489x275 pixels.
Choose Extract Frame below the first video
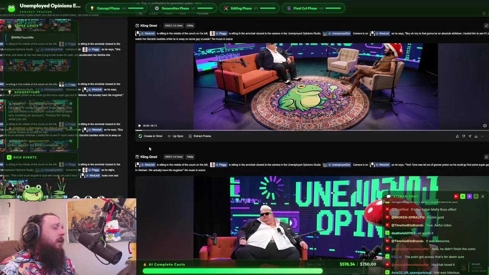[199, 136]
